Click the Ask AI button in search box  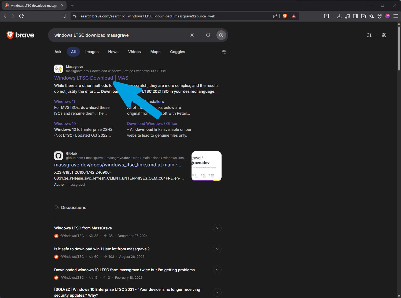tap(221, 35)
